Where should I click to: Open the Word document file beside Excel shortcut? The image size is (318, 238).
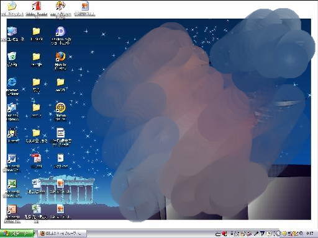36,184
